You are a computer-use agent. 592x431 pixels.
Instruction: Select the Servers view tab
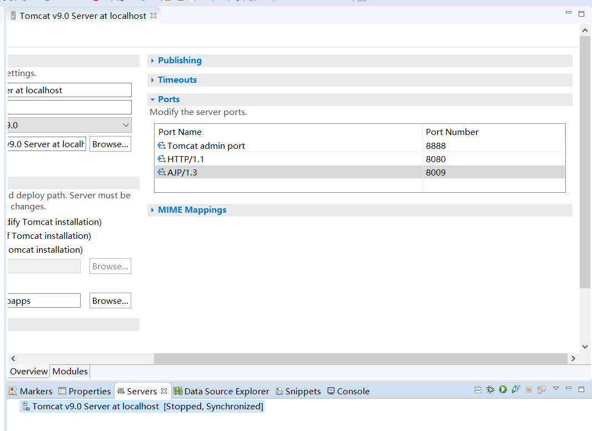pos(142,392)
